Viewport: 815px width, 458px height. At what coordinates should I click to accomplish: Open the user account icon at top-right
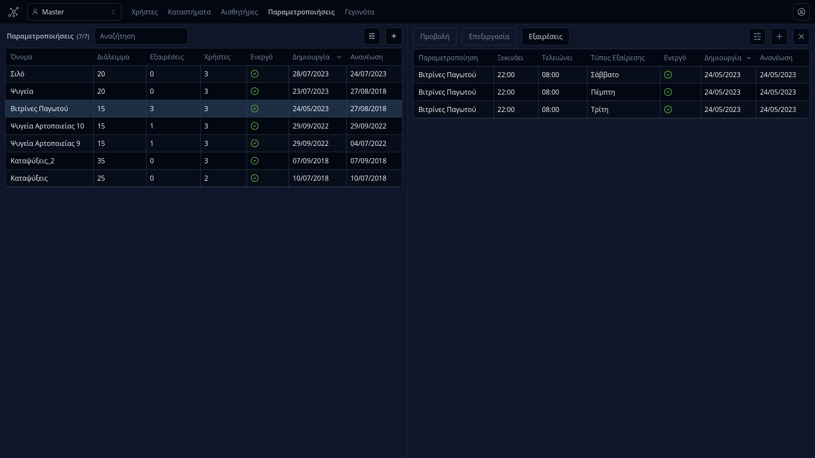coord(801,12)
